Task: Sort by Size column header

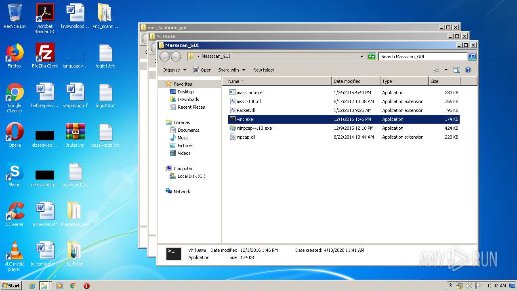Action: coord(444,81)
